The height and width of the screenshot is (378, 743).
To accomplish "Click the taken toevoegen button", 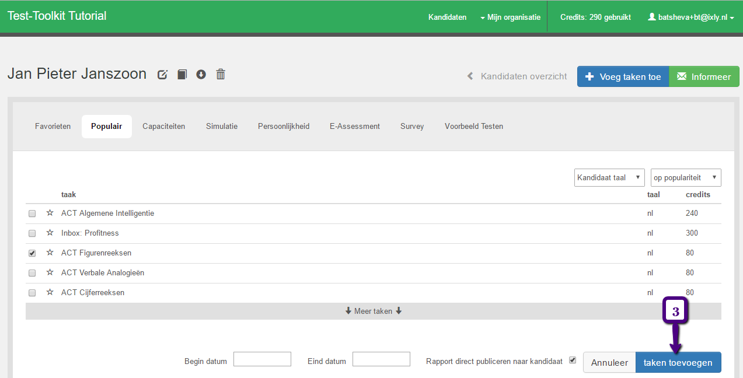I will 678,362.
